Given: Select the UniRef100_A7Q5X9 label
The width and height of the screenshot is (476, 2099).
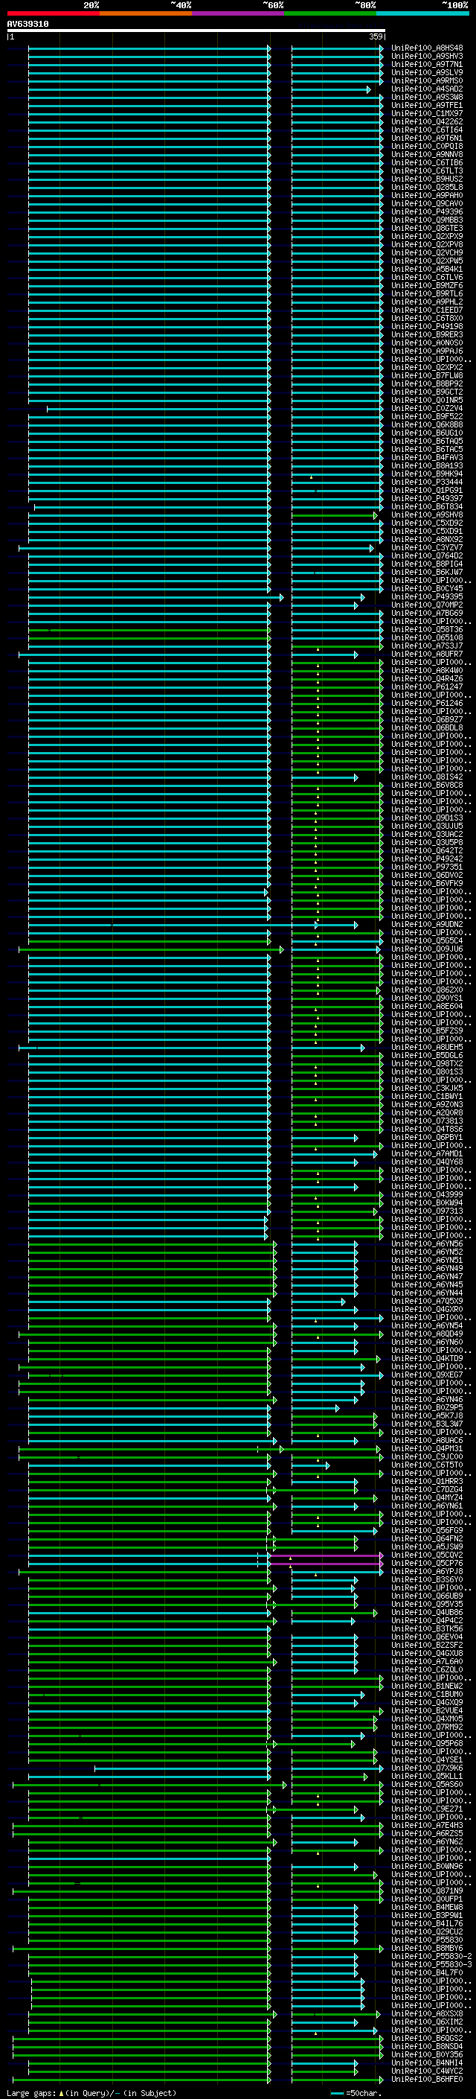Looking at the screenshot, I should [x=427, y=1302].
